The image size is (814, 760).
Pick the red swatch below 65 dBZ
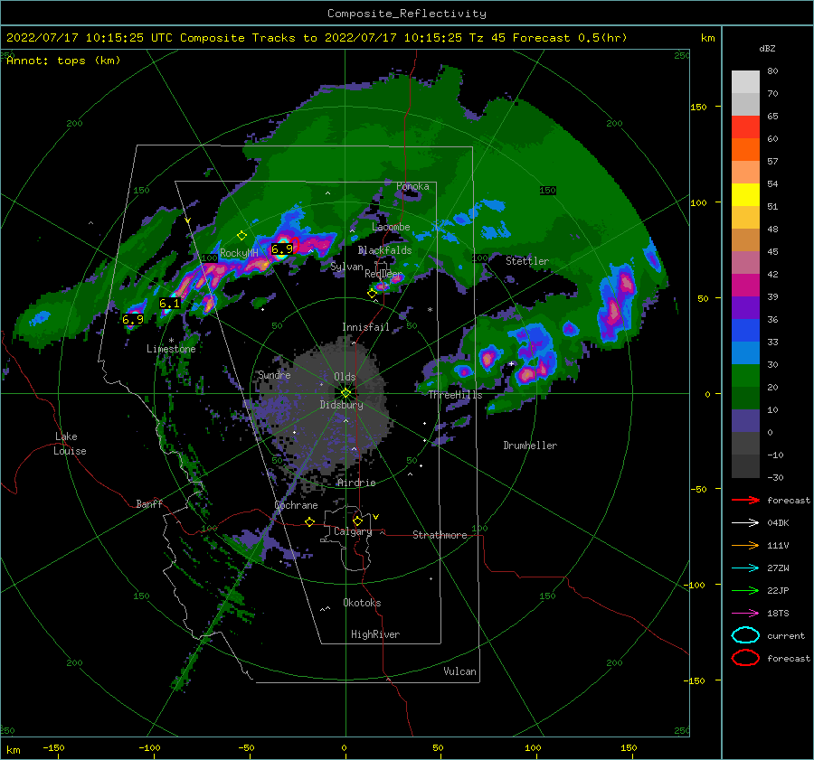(745, 127)
